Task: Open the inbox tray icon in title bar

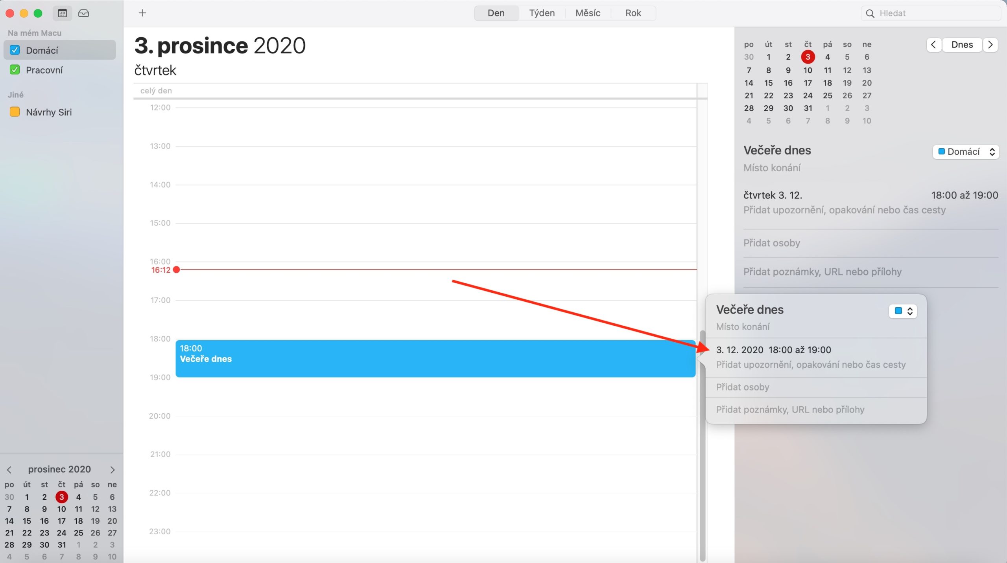Action: coord(83,13)
